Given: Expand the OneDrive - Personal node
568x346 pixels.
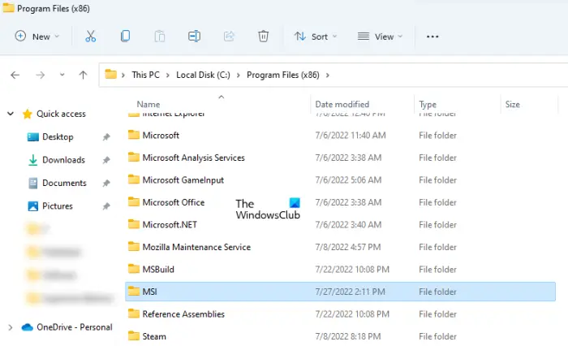Looking at the screenshot, I should pos(10,327).
